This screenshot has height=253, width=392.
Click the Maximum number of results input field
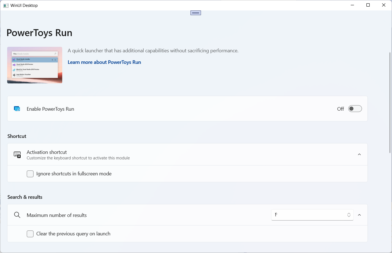pos(312,215)
